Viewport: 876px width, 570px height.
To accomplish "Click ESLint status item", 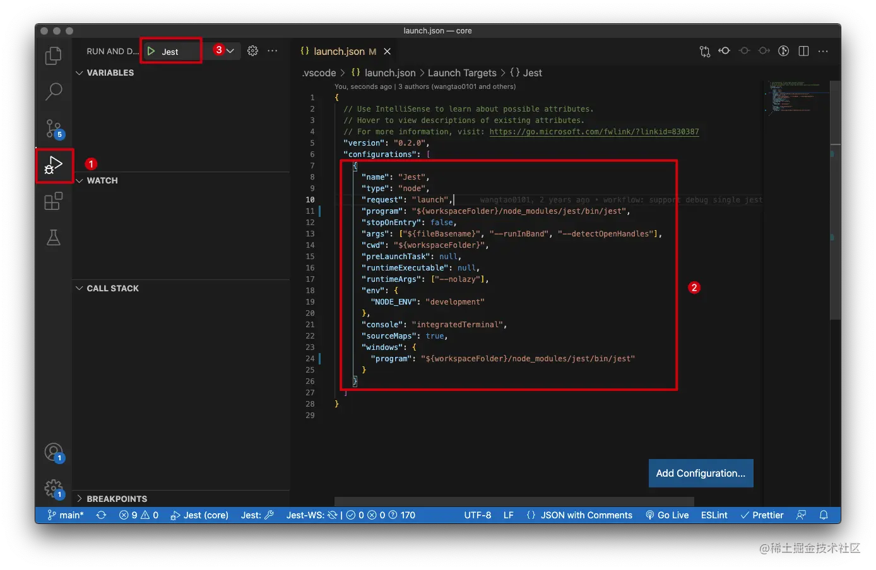I will click(714, 515).
